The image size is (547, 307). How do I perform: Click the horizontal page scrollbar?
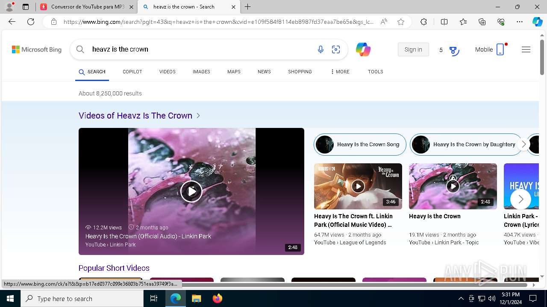[269, 284]
